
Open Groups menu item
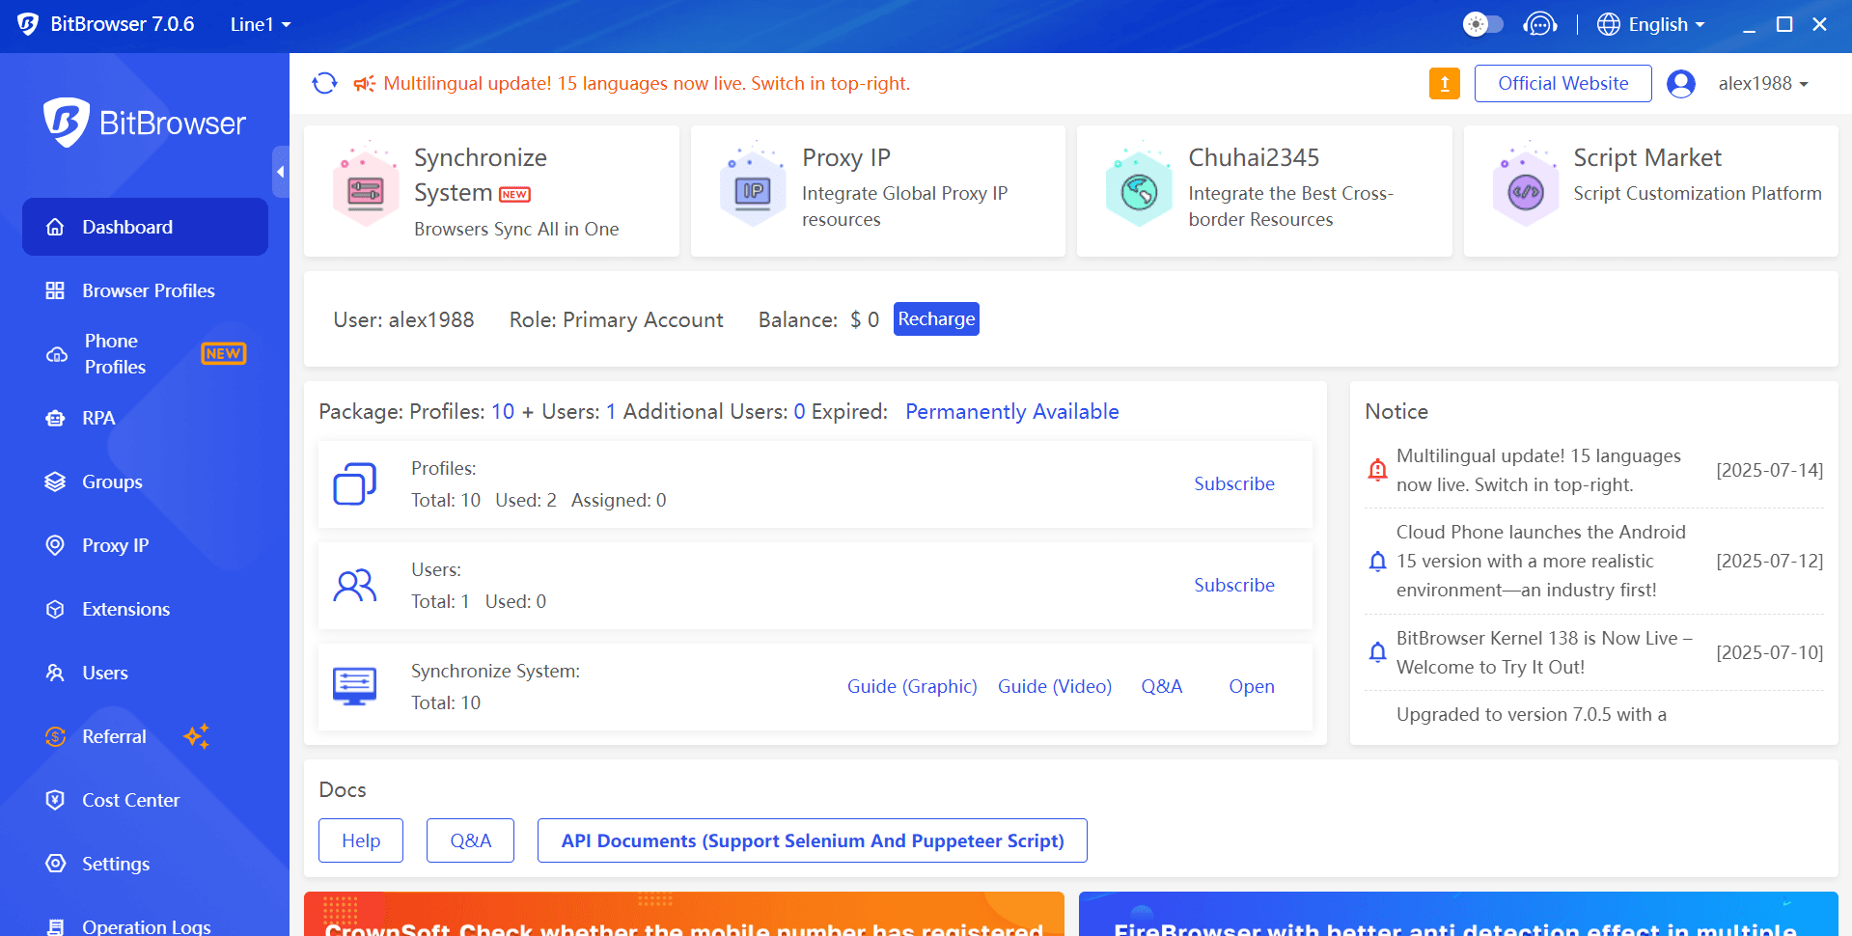pos(145,482)
